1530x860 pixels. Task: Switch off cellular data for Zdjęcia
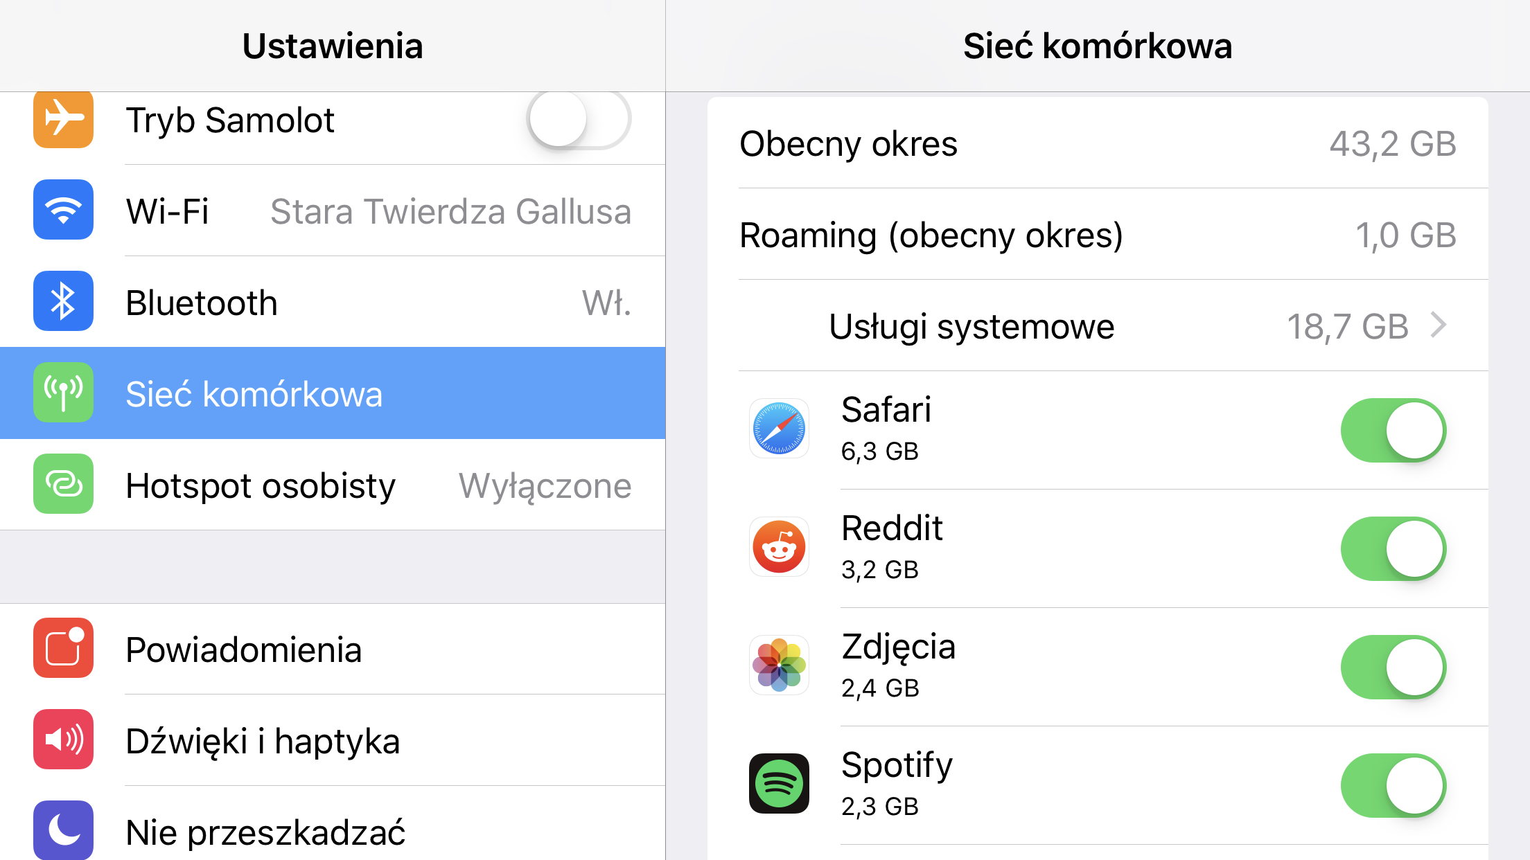coord(1393,667)
